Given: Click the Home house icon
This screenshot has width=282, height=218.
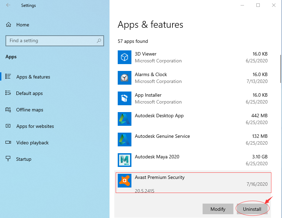Looking at the screenshot, I should coord(9,24).
